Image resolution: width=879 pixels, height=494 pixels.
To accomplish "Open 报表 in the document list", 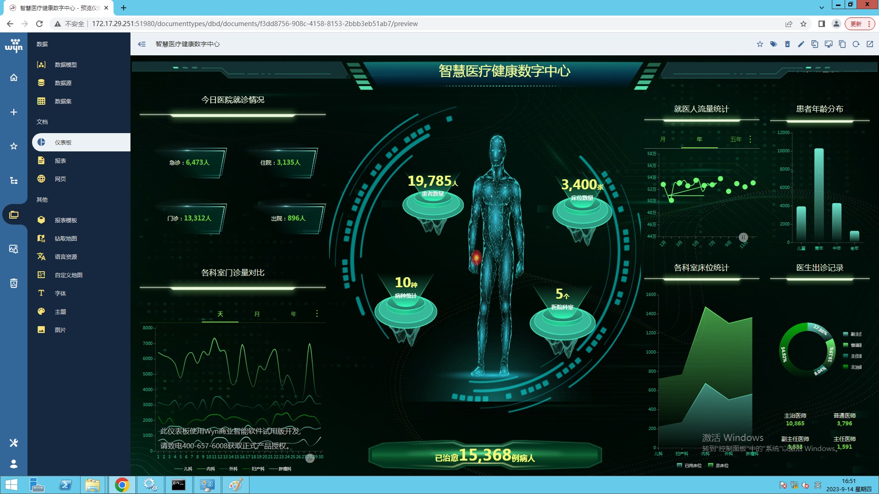I will [x=60, y=161].
